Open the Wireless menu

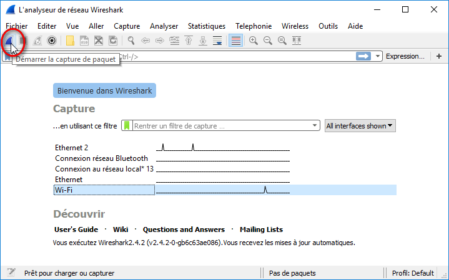(295, 26)
